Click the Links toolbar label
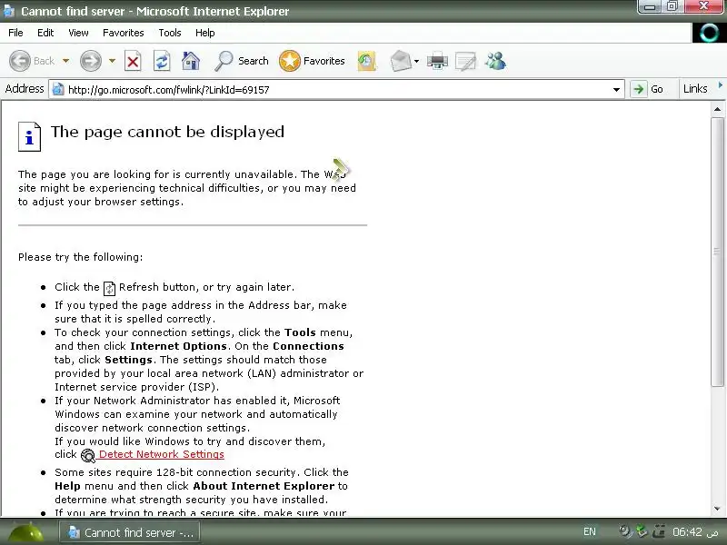The image size is (727, 545). coord(695,88)
